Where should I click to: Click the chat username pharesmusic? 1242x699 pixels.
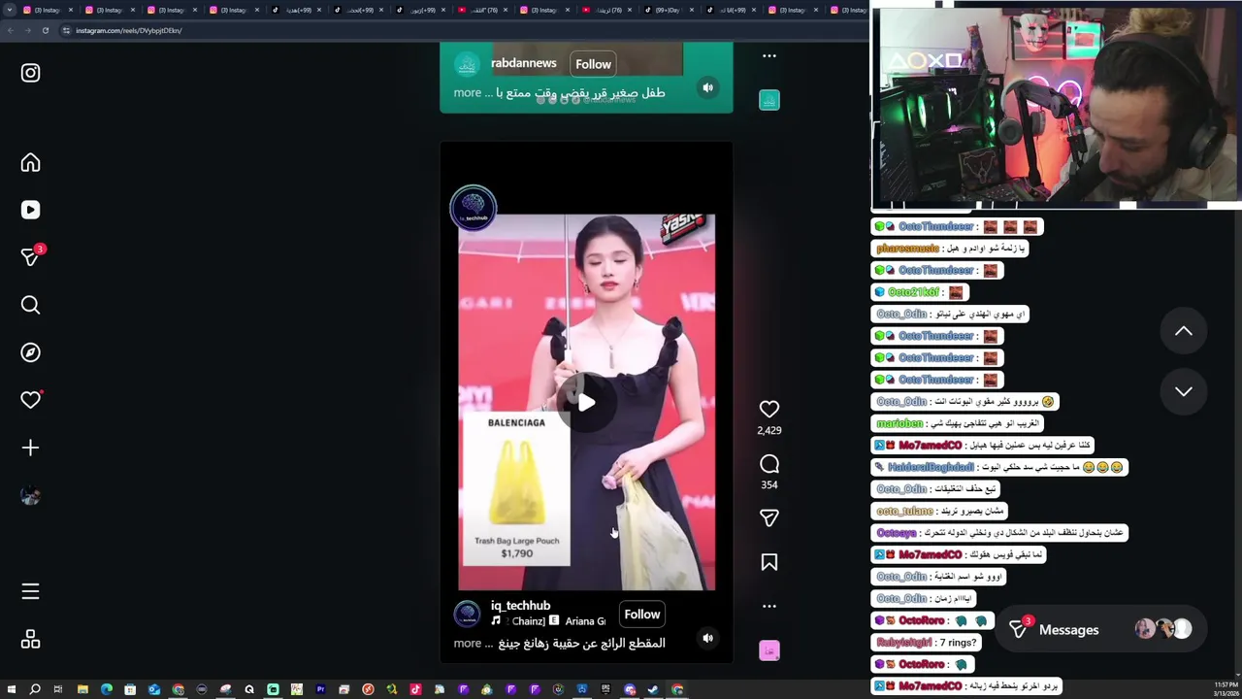(x=907, y=249)
